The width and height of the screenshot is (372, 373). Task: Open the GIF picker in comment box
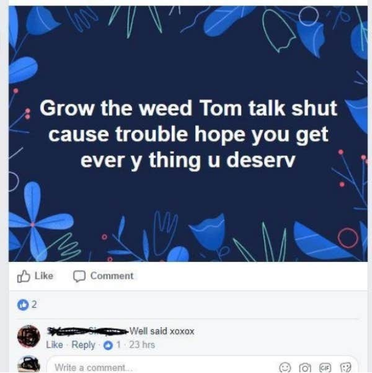(x=325, y=367)
